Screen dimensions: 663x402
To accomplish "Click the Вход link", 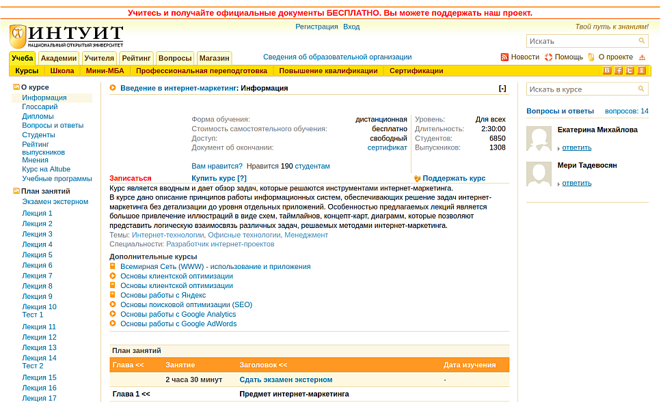I will tap(351, 27).
